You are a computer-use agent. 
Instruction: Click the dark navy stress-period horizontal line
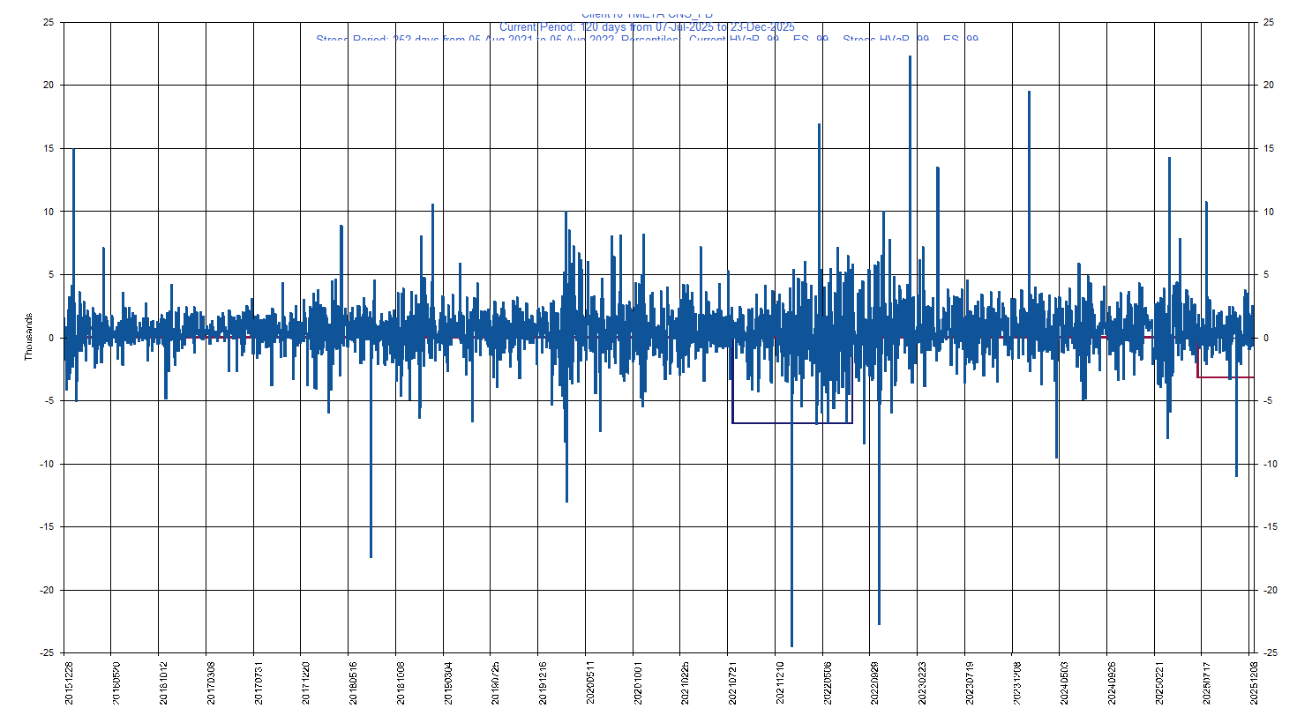(x=791, y=423)
